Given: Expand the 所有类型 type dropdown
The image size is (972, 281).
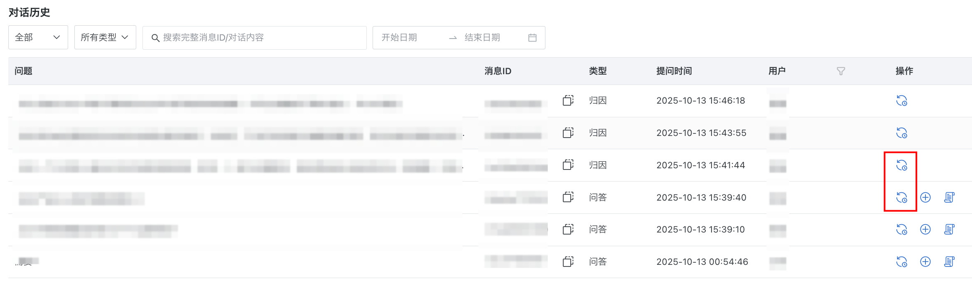Looking at the screenshot, I should point(105,37).
